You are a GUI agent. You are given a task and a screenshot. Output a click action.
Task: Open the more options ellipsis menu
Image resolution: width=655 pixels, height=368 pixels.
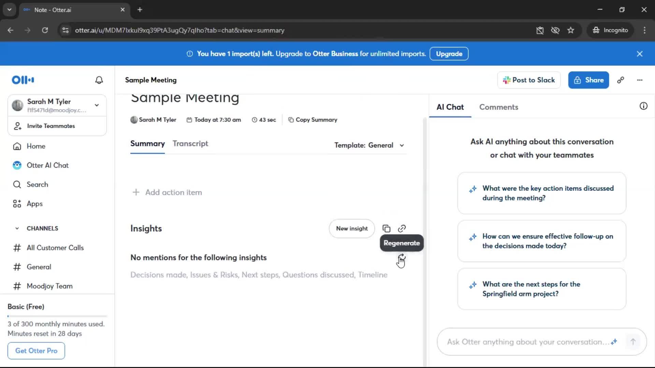point(640,80)
